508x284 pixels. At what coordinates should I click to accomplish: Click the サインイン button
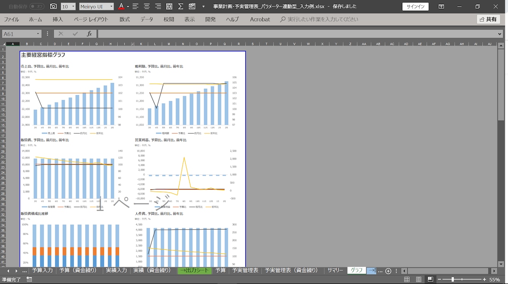pos(415,7)
